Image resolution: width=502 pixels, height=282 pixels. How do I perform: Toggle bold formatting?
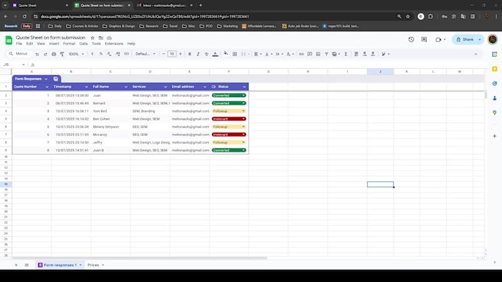click(x=190, y=54)
